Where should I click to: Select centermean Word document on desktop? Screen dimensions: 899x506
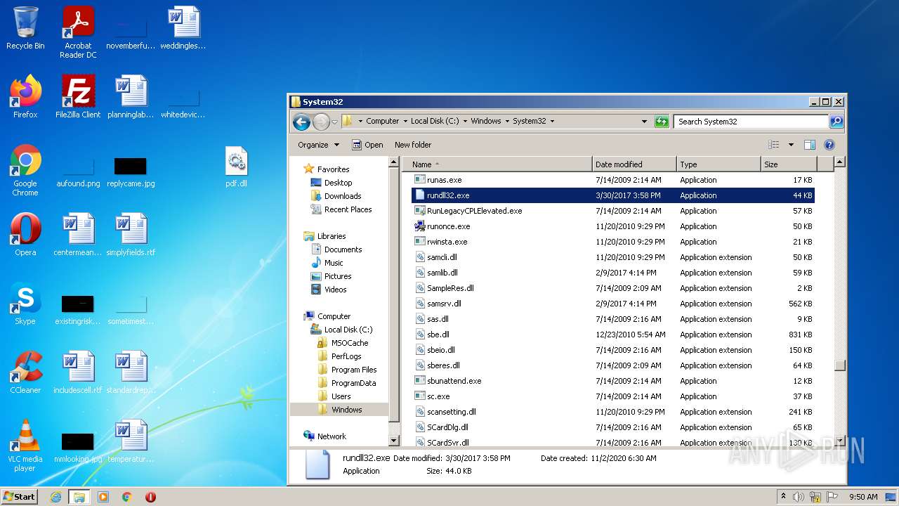coord(78,234)
